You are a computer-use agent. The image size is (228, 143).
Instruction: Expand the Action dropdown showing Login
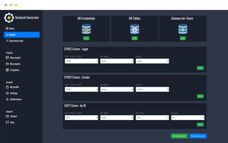(152, 61)
